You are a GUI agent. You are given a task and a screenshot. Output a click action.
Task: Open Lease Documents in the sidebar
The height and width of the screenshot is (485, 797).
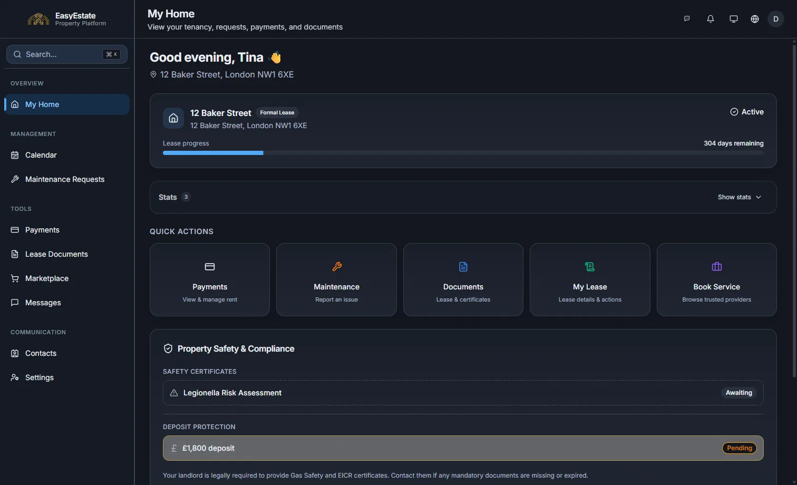click(x=67, y=254)
